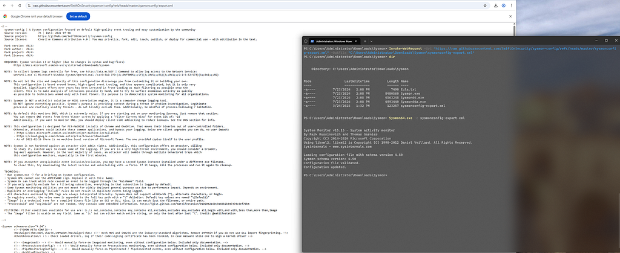Click the HashAlgorithms XML line
Screen dimensions: 620x253
pos(150,233)
